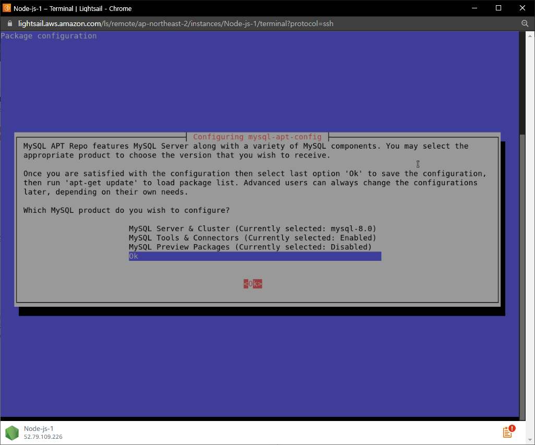This screenshot has height=445, width=535.
Task: Click the green Node.js instance hexagon icon
Action: pyautogui.click(x=12, y=432)
